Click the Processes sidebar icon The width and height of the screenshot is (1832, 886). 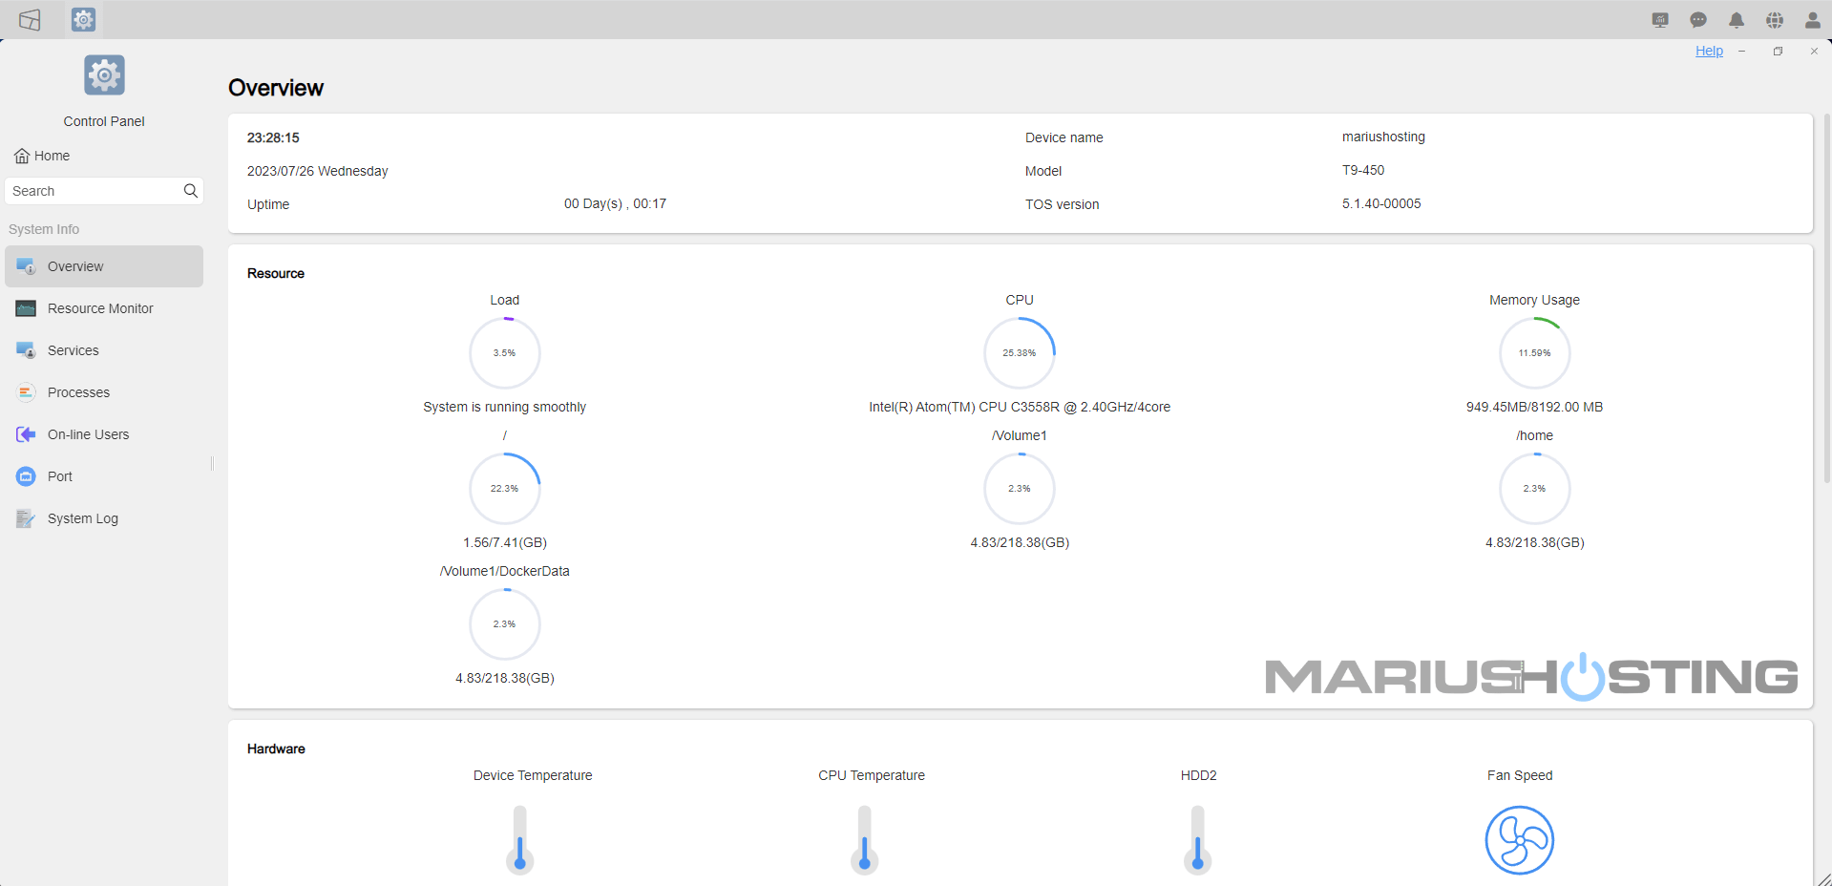tap(26, 392)
